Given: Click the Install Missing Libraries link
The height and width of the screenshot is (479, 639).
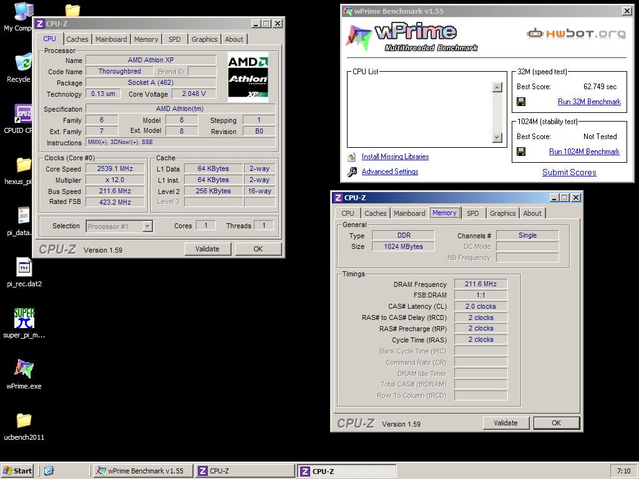Looking at the screenshot, I should pos(395,157).
